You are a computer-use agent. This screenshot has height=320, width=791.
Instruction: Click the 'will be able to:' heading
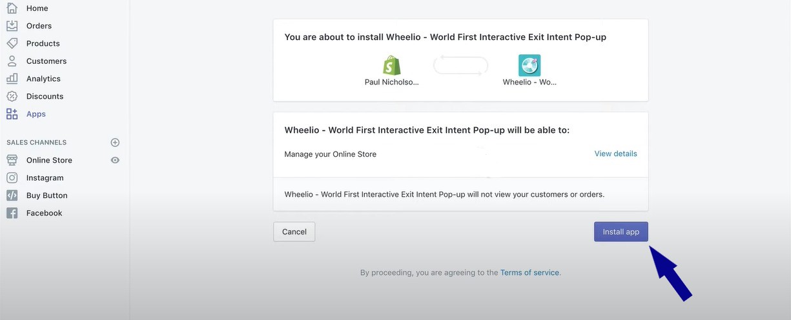coord(427,130)
